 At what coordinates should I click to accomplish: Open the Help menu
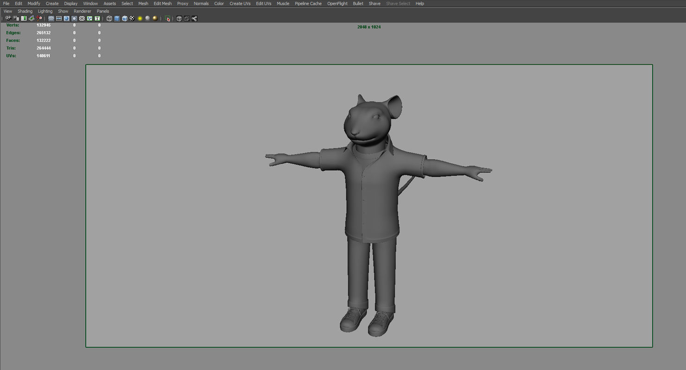[419, 3]
